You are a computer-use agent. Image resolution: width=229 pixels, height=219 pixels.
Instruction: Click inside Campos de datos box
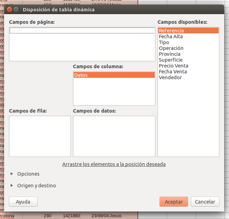[114, 136]
